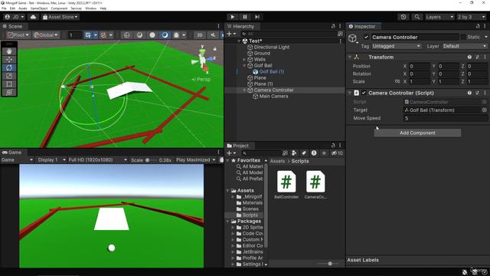Open Transform component three-dot menu
The height and width of the screenshot is (276, 490).
[x=485, y=58]
